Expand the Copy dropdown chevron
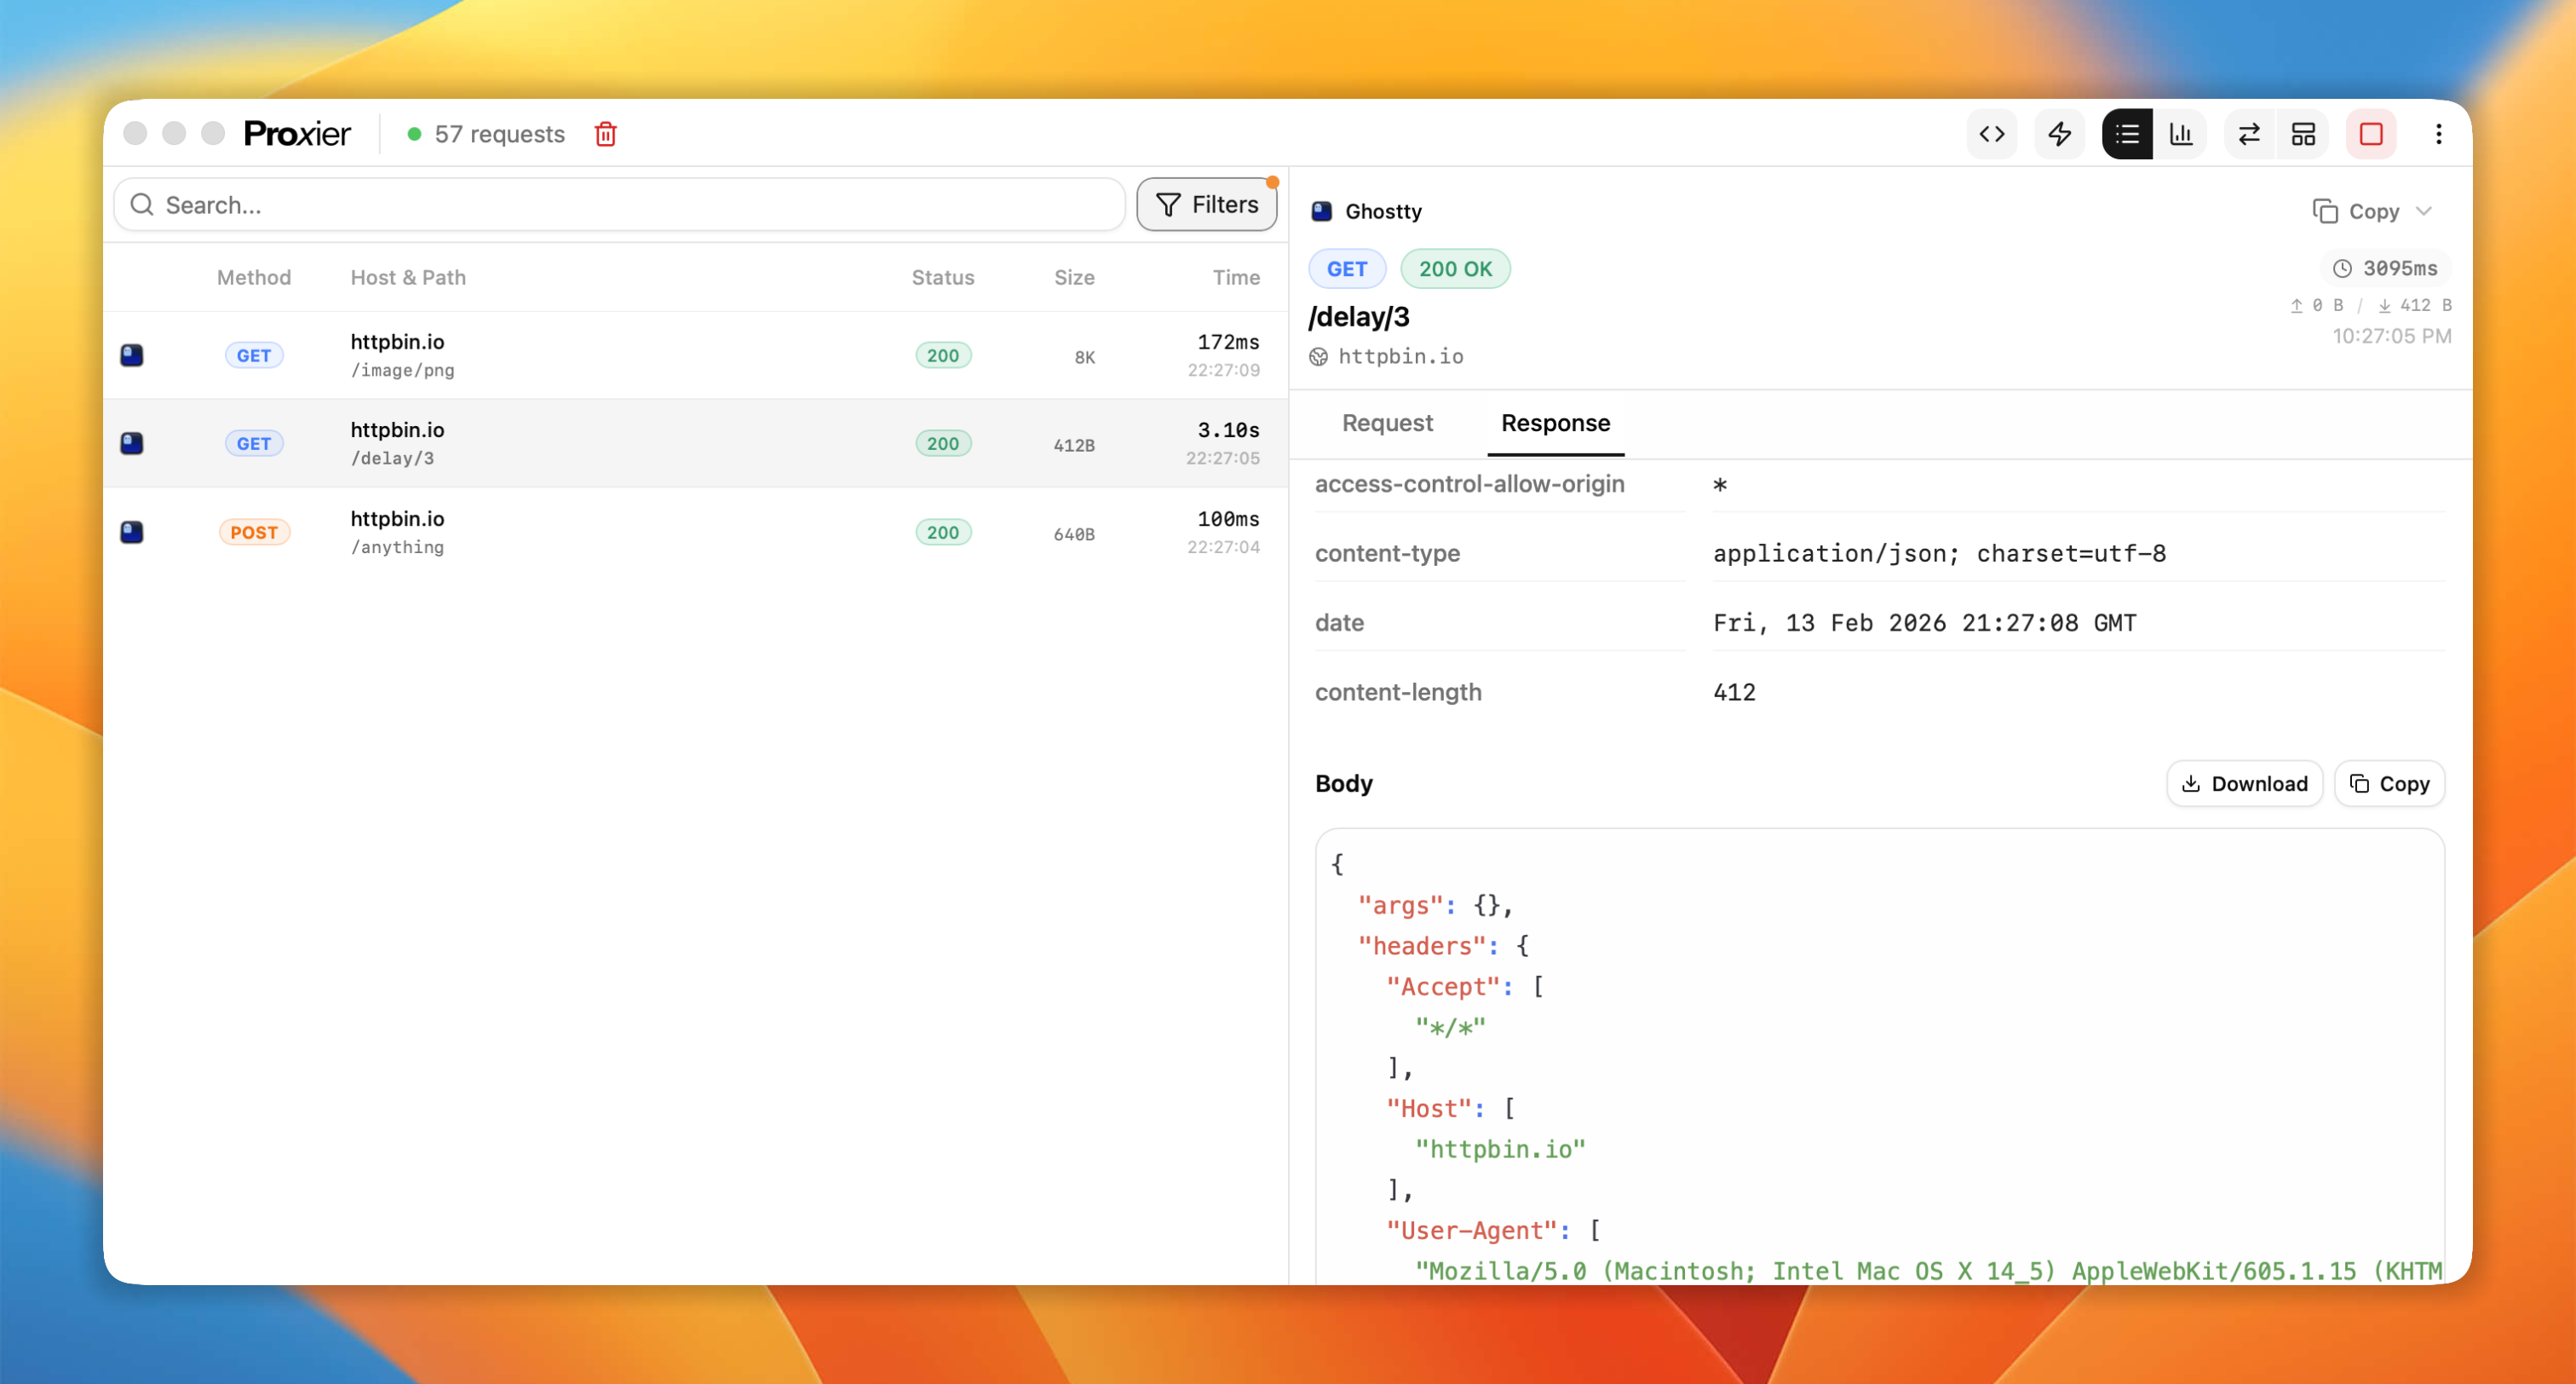The height and width of the screenshot is (1384, 2576). click(x=2428, y=211)
